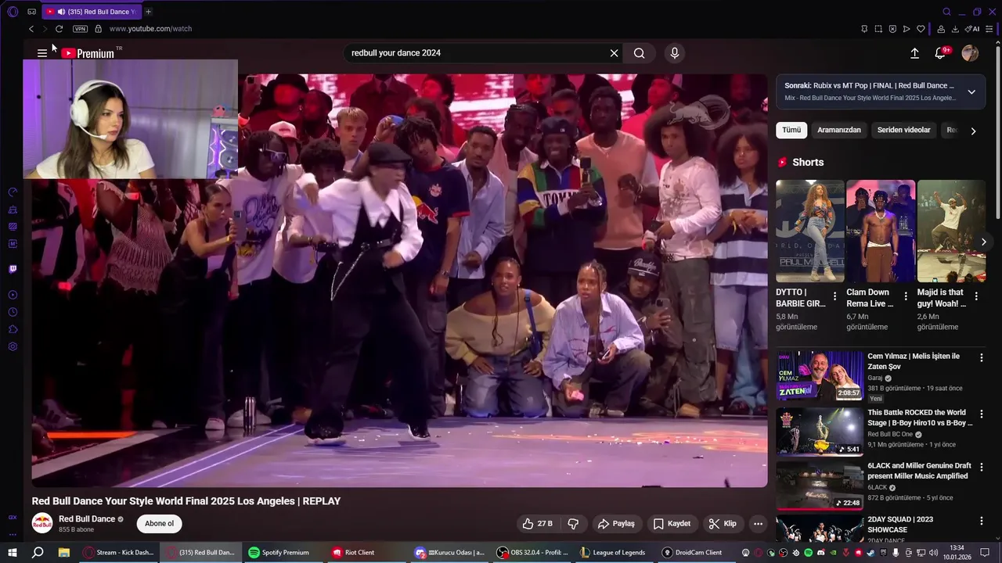Click the YouTube Premium logo

click(x=88, y=53)
